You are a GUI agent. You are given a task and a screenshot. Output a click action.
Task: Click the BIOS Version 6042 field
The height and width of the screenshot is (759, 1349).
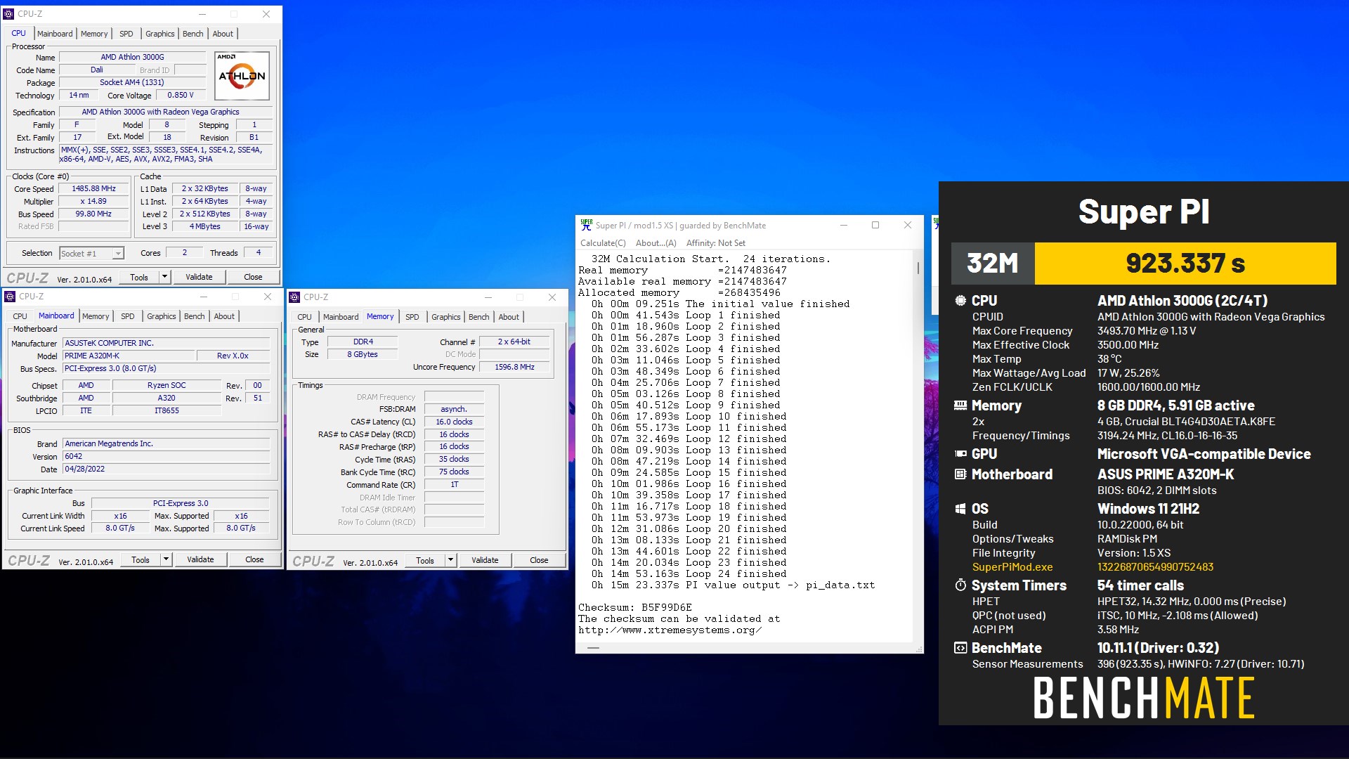coord(167,456)
